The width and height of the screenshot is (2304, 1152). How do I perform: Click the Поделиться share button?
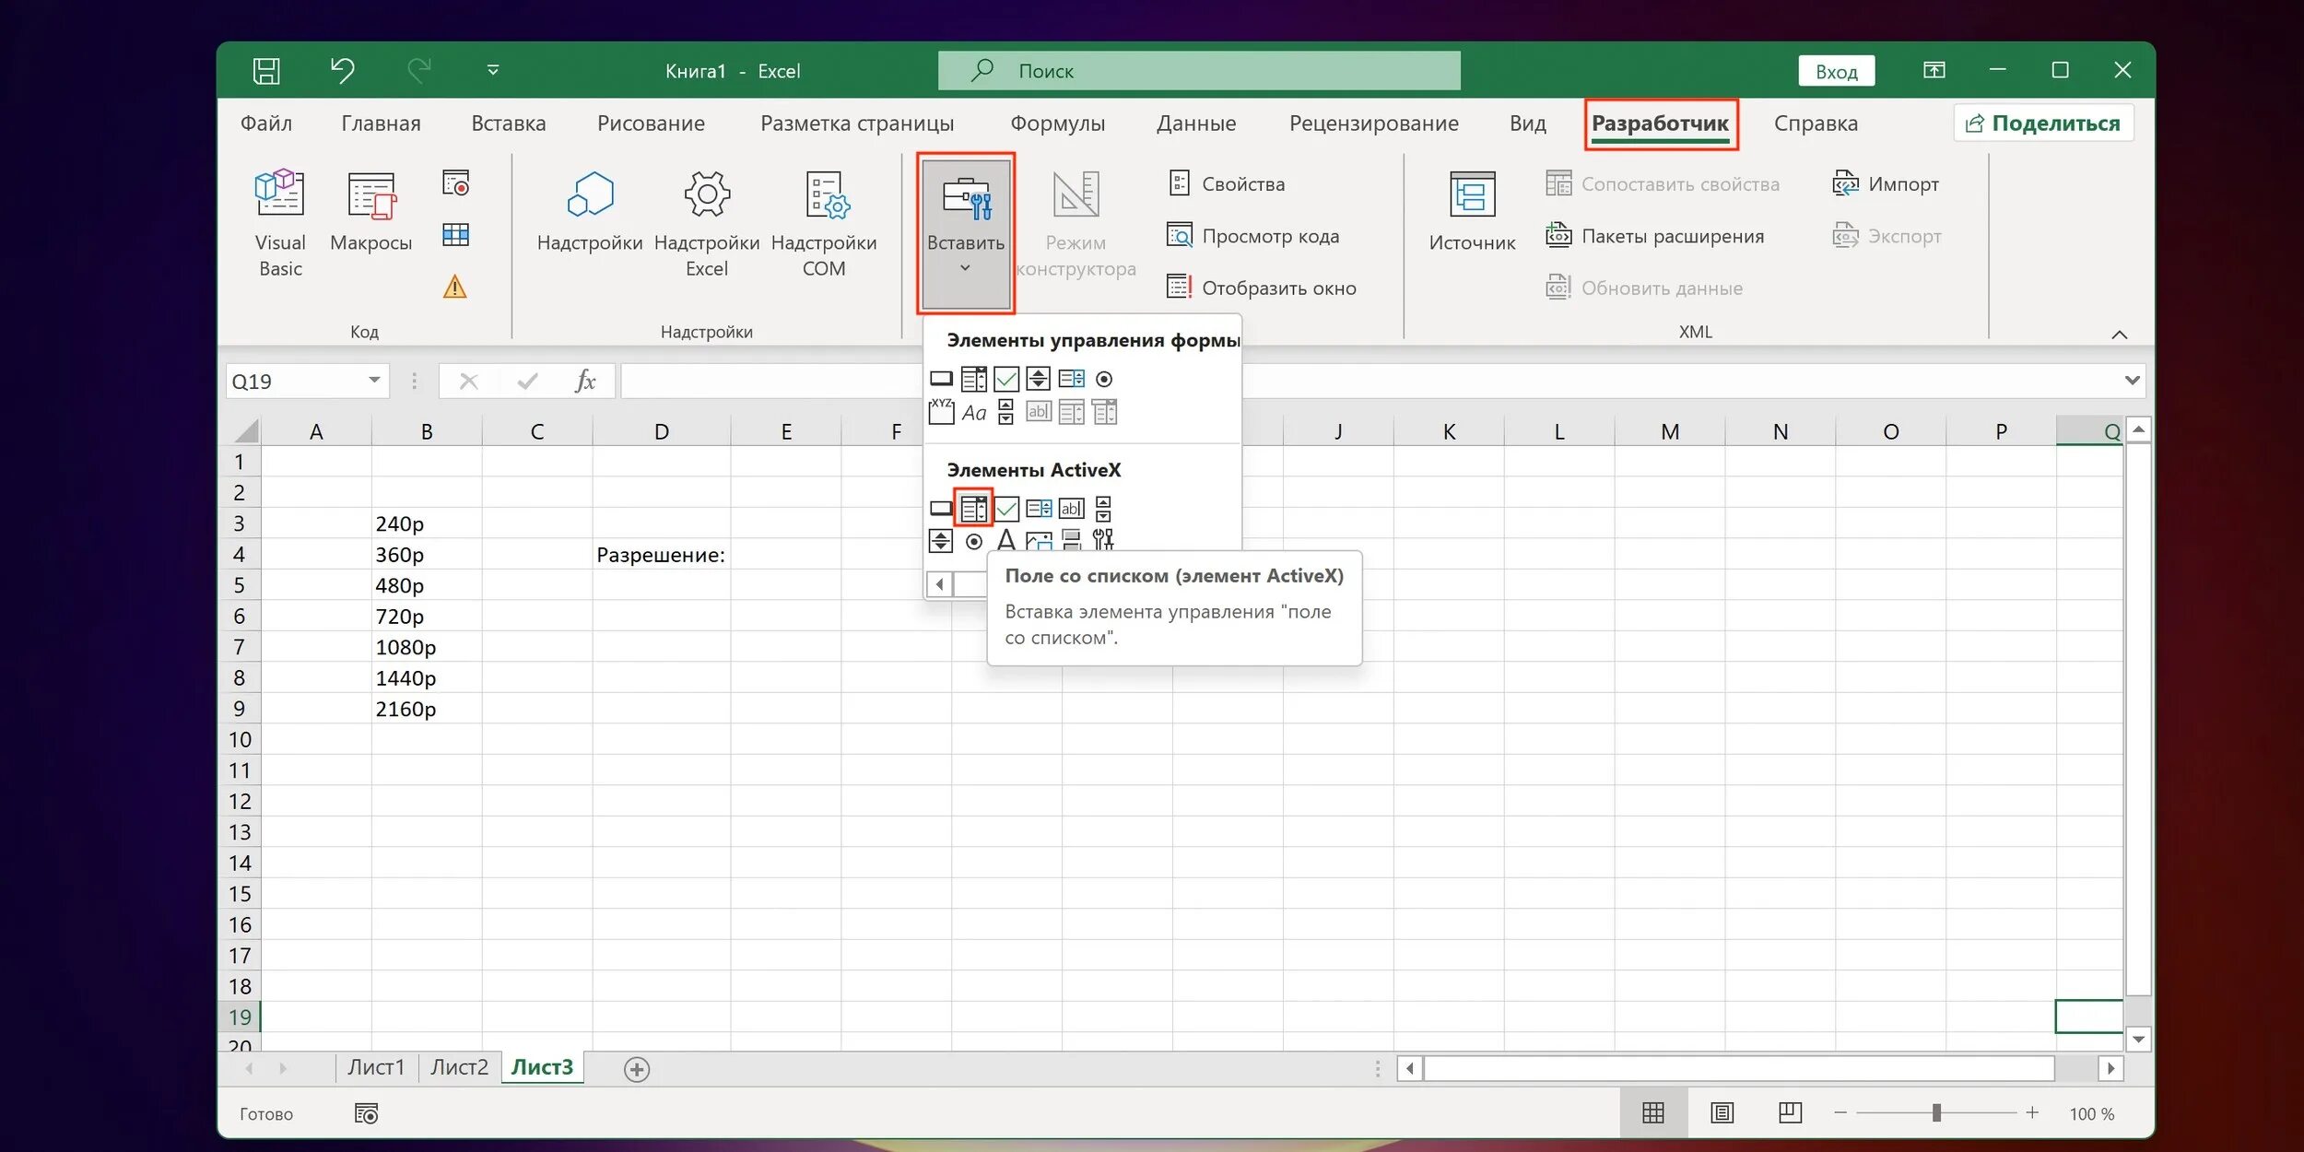[2043, 123]
